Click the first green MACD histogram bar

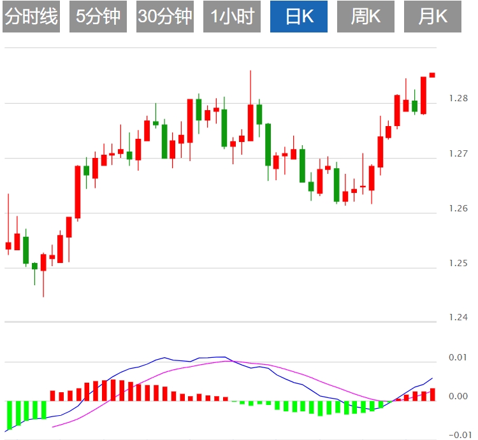pos(9,415)
